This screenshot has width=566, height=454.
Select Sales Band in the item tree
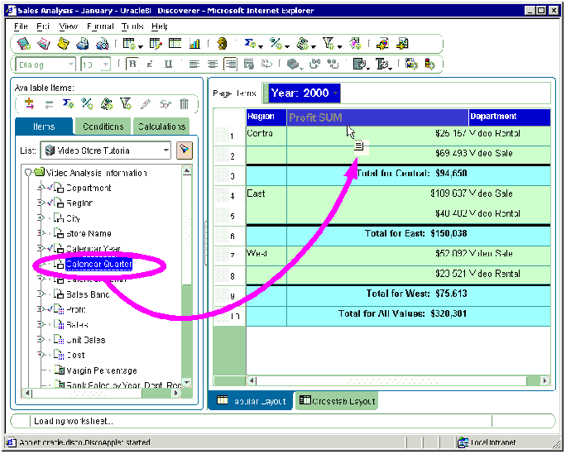coord(88,294)
